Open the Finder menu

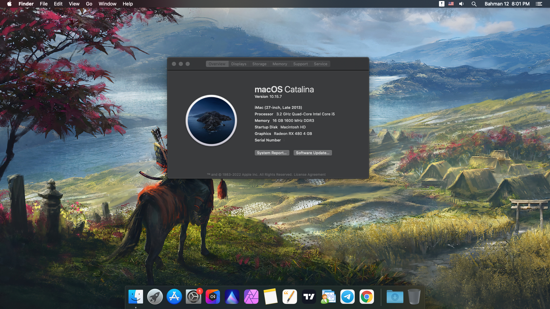pyautogui.click(x=26, y=4)
